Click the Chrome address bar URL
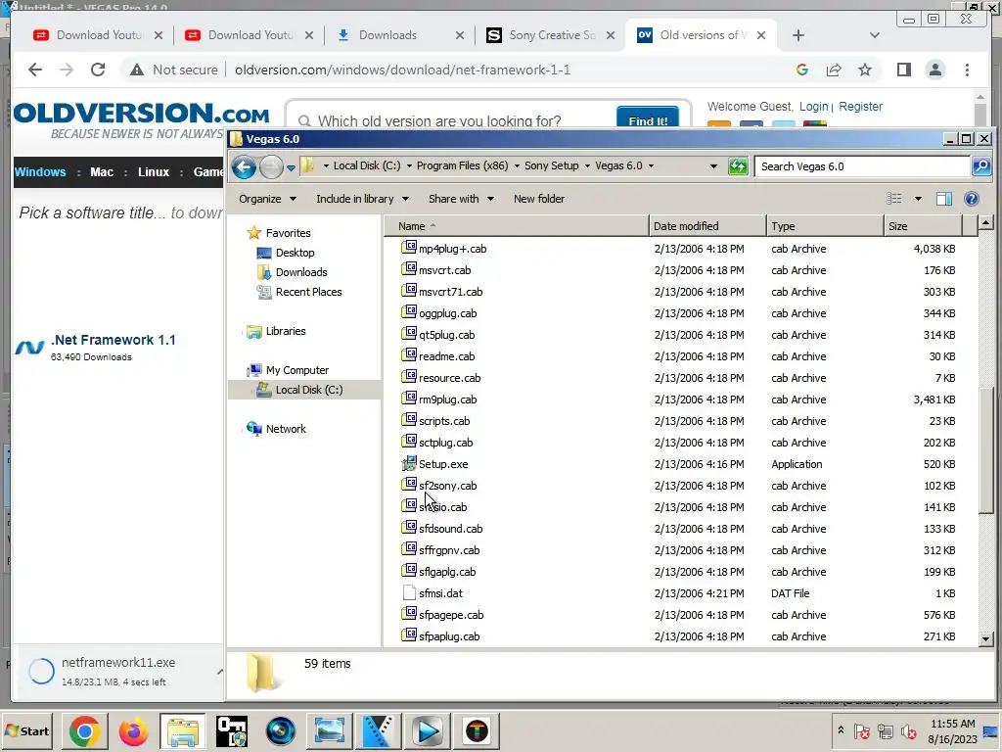The image size is (1002, 752). [x=402, y=70]
